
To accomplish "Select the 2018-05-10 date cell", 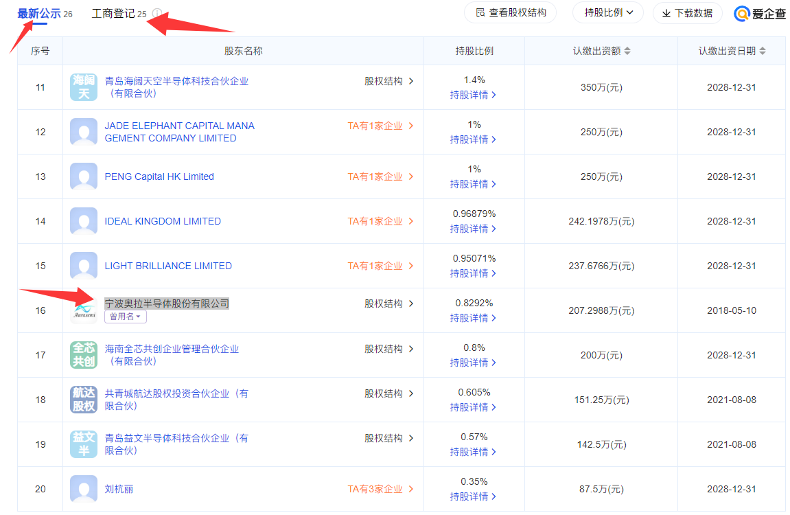I will click(732, 310).
